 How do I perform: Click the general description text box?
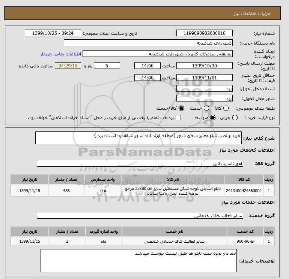click(138, 138)
